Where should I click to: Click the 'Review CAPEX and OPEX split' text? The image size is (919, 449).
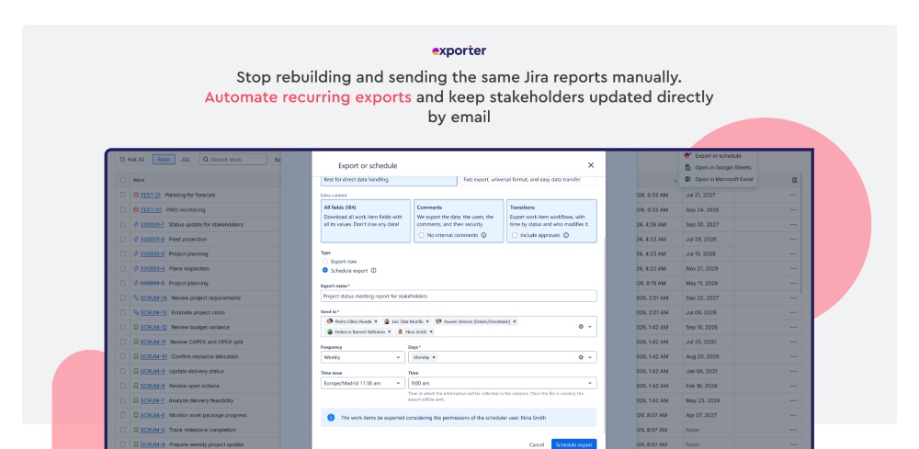click(207, 342)
